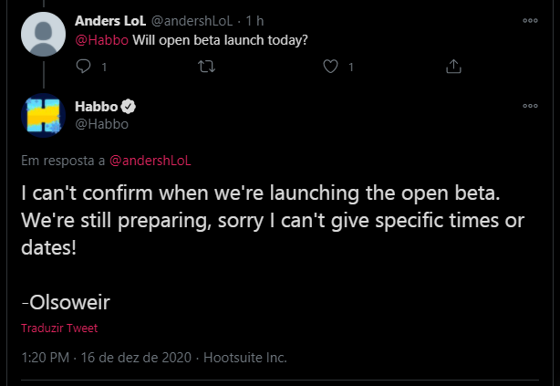Open the Hootsuite Inc. source link

(245, 358)
